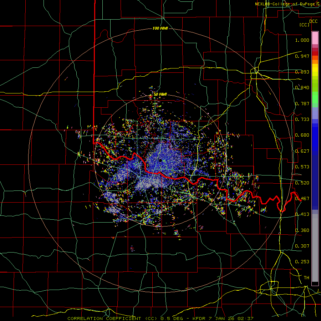Select the 0.947 legend value

pos(302,56)
